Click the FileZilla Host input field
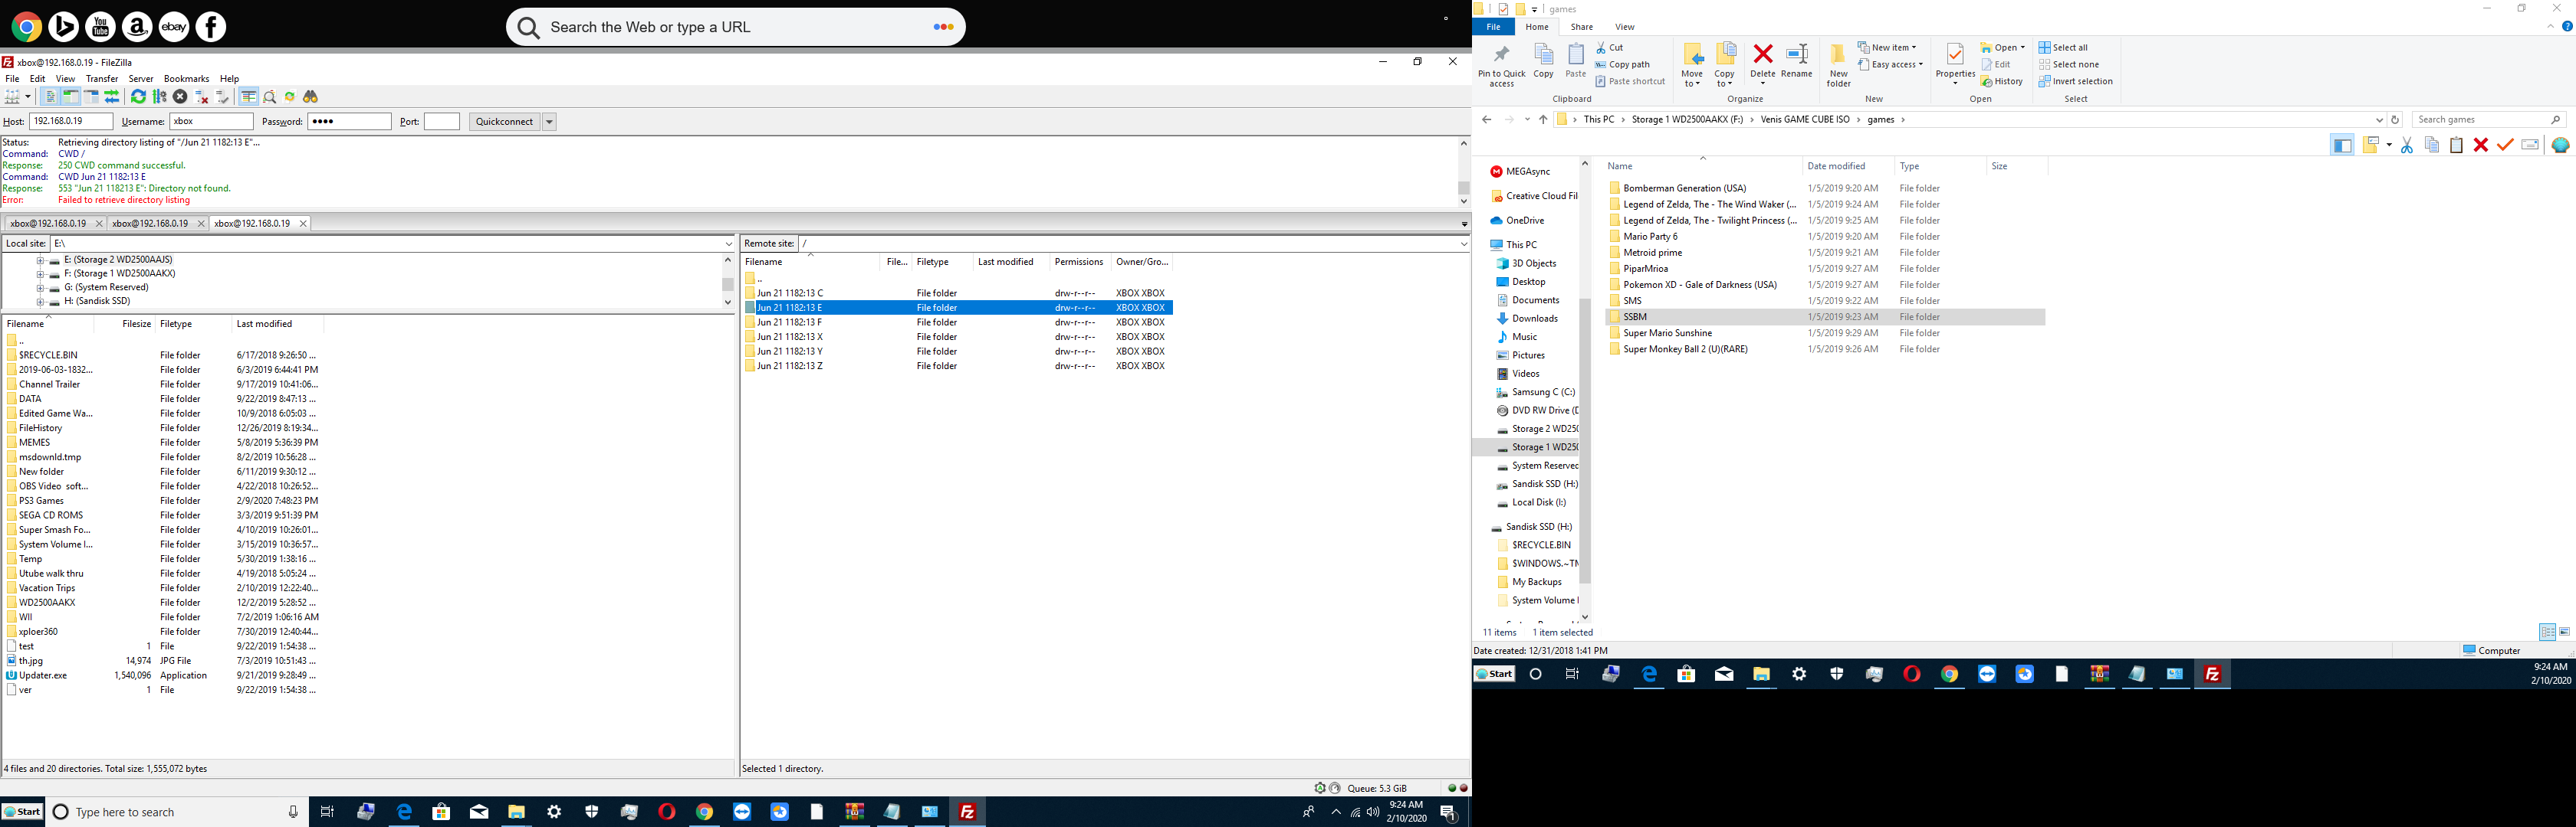 pos(71,122)
